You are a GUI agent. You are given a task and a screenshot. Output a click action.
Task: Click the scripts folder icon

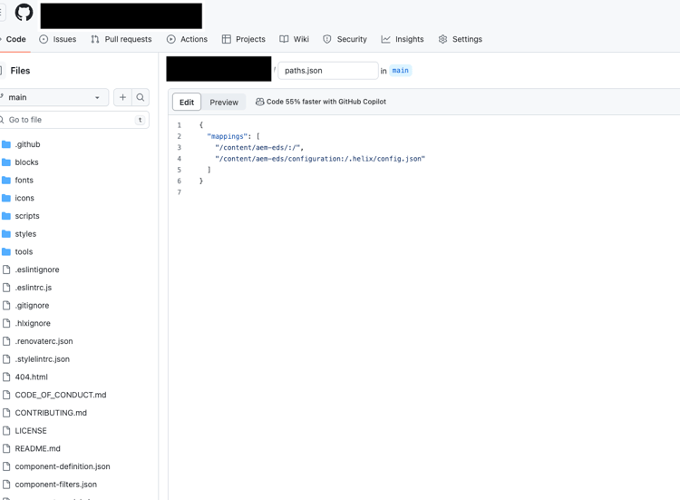point(6,216)
